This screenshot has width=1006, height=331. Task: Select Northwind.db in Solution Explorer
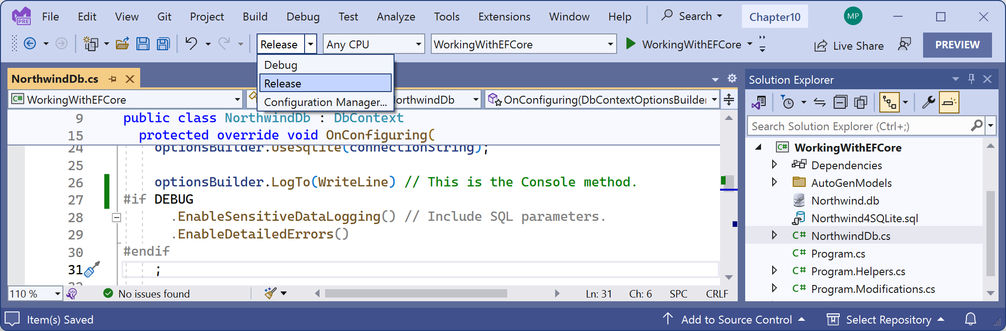pyautogui.click(x=845, y=200)
